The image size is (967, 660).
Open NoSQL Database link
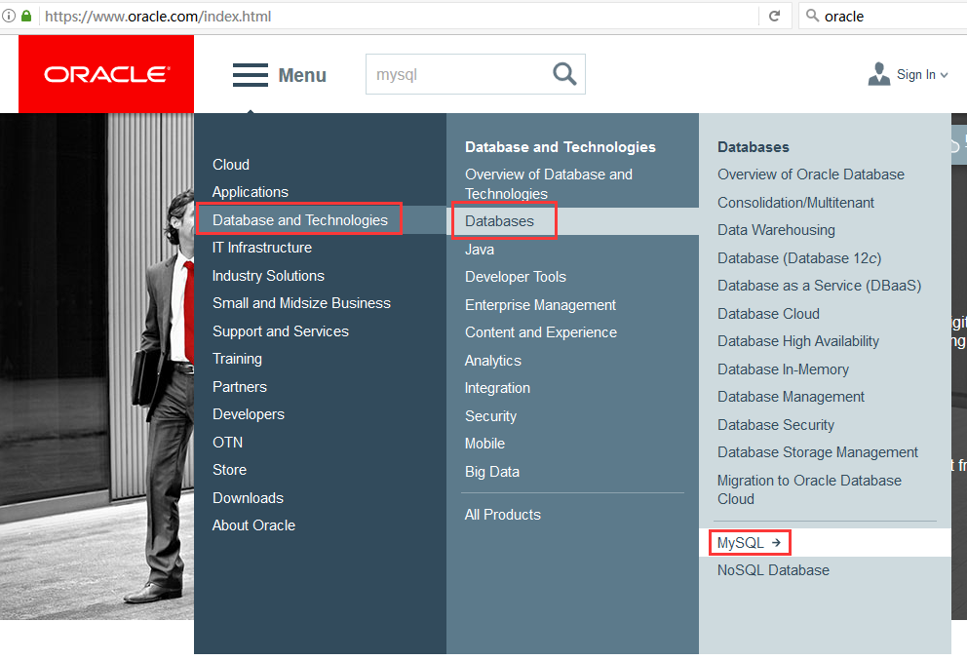pyautogui.click(x=773, y=570)
